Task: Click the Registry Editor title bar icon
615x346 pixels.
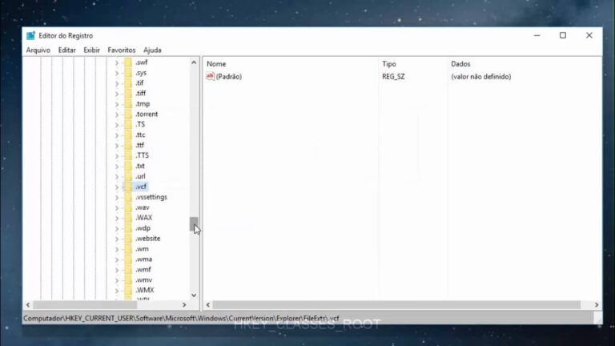Action: point(30,36)
